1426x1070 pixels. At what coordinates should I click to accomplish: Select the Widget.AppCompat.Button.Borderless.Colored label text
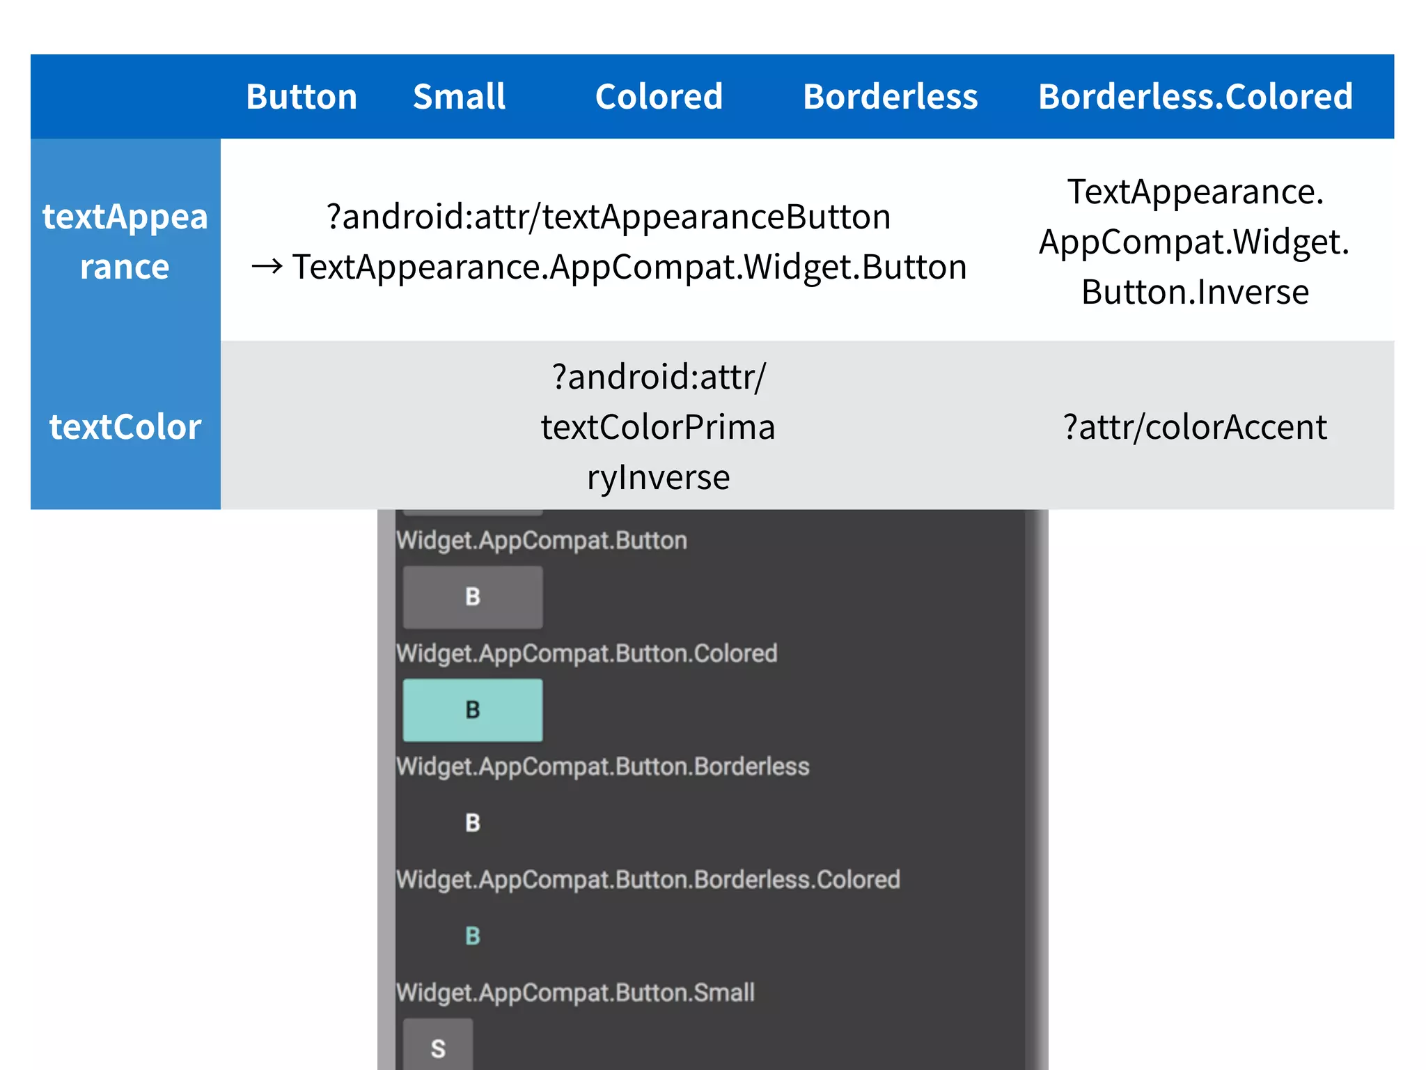648,879
